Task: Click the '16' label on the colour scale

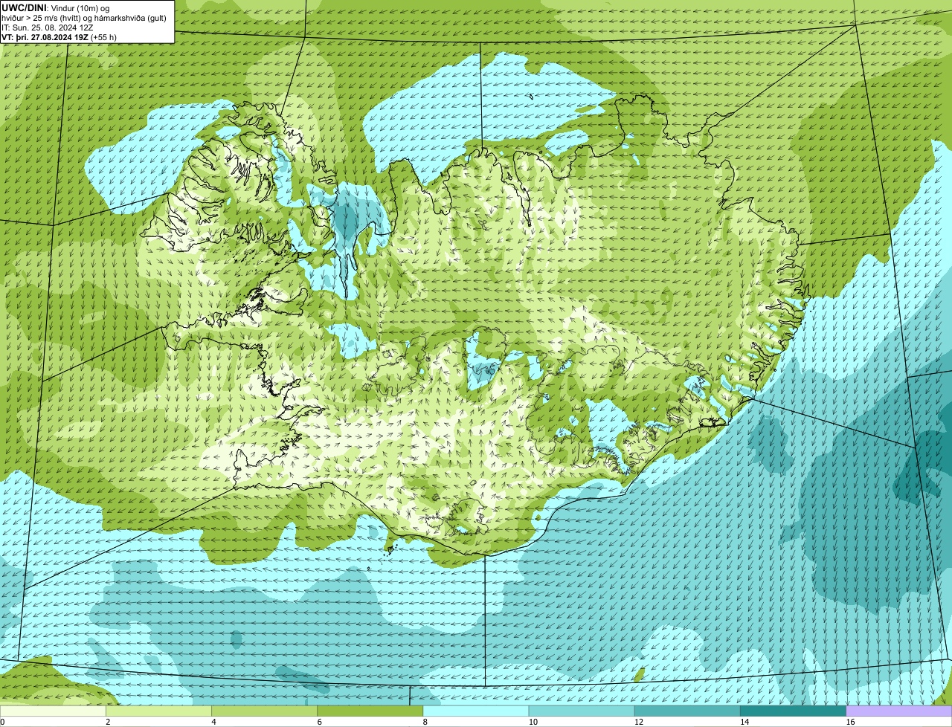Action: click(851, 722)
